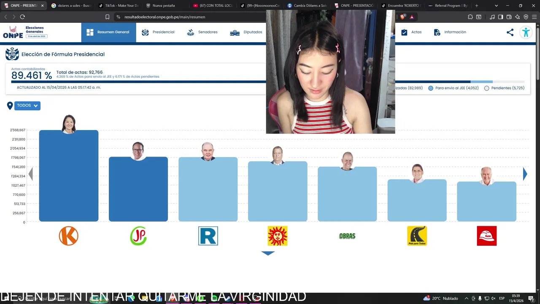Click the Fuerza Popular K party logo
The height and width of the screenshot is (304, 540).
click(69, 236)
